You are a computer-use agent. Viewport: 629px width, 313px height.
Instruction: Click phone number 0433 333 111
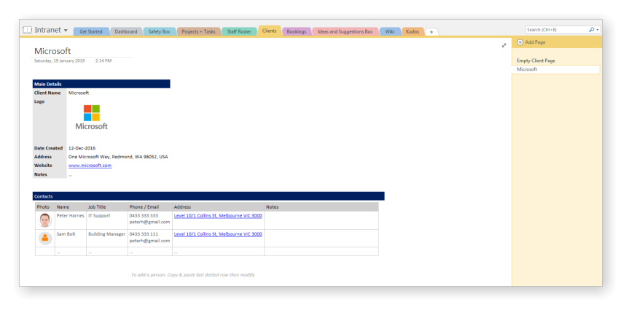144,234
